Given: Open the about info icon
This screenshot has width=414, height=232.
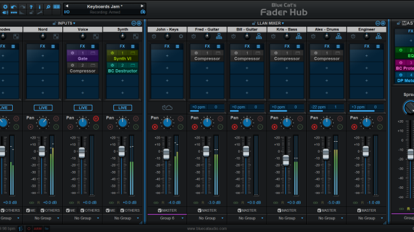Looking at the screenshot, I should coord(39,6).
